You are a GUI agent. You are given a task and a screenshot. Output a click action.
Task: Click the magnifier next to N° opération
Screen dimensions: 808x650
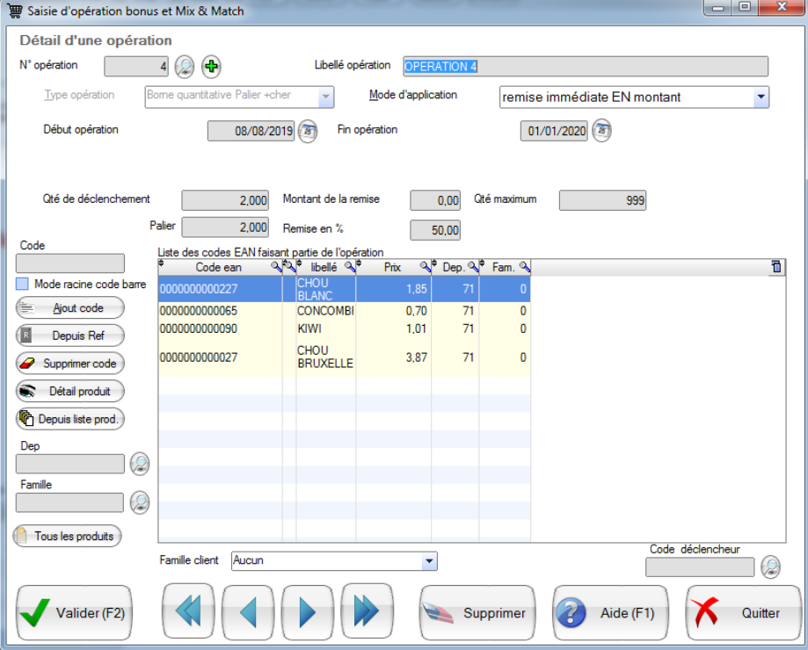pos(184,67)
